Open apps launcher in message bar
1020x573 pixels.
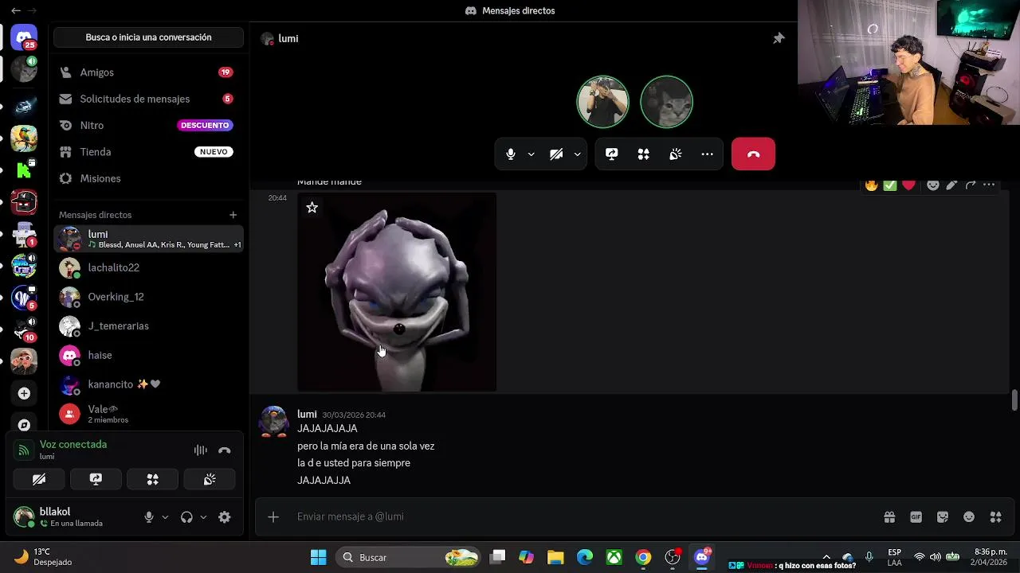(x=995, y=517)
